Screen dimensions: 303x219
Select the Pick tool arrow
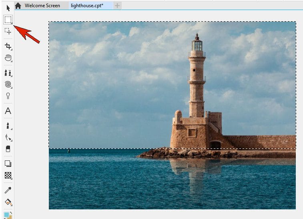(8, 8)
